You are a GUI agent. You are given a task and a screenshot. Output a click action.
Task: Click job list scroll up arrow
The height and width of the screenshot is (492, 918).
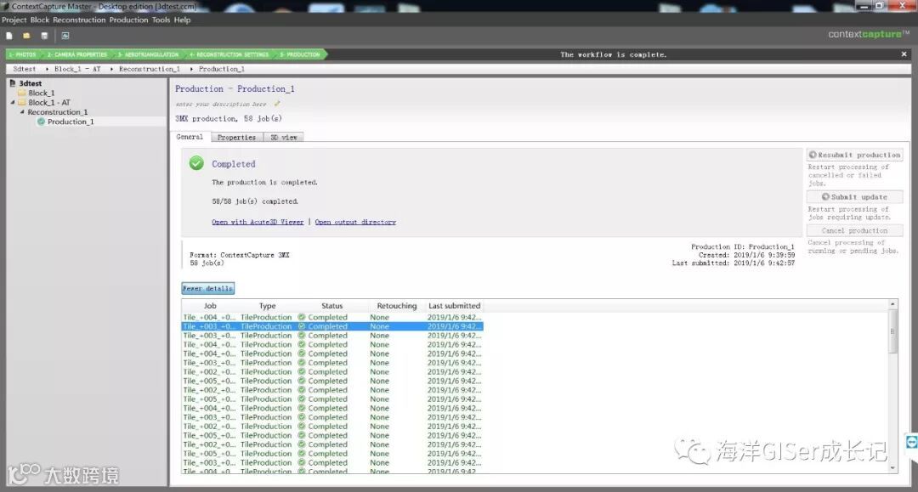coord(892,304)
